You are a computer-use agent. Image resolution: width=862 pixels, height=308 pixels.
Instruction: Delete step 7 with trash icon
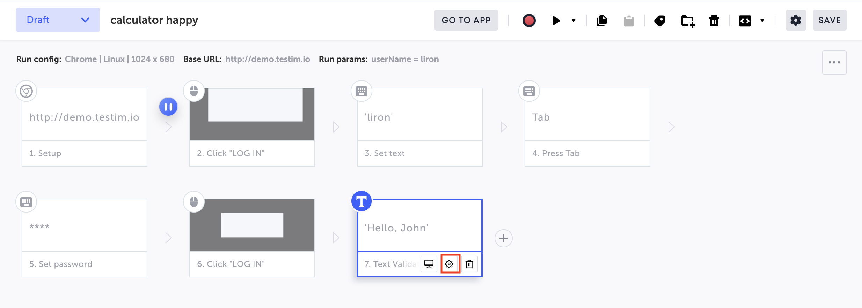pos(469,264)
